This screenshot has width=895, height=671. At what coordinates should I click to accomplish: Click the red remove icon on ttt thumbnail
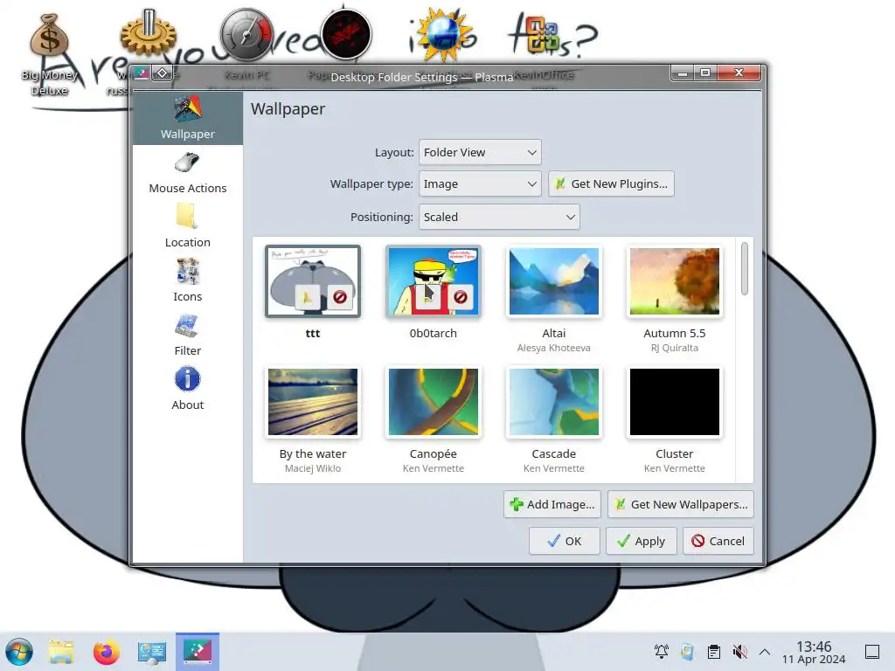pyautogui.click(x=340, y=297)
